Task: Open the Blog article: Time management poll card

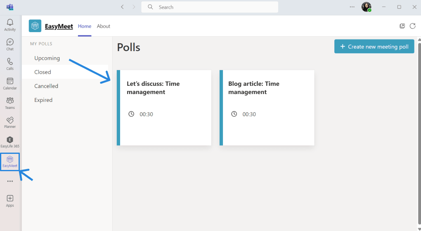Action: coord(267,108)
